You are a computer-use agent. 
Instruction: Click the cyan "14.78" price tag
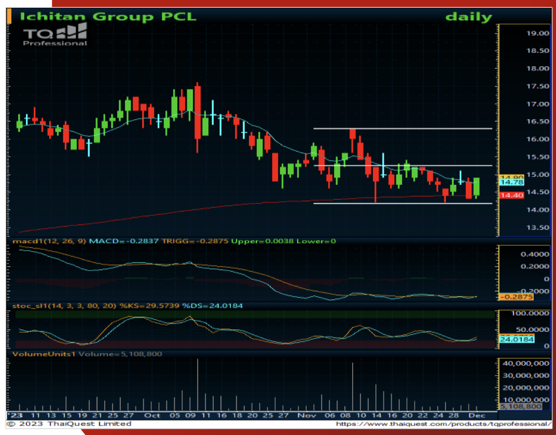[x=511, y=182]
